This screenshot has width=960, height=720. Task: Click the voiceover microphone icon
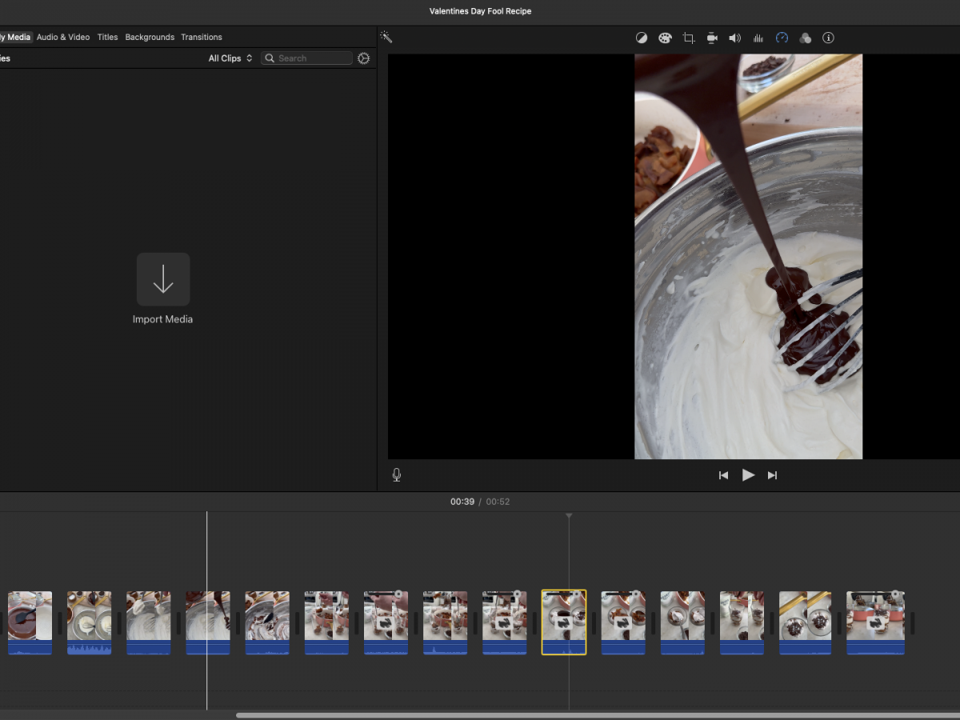(x=397, y=475)
